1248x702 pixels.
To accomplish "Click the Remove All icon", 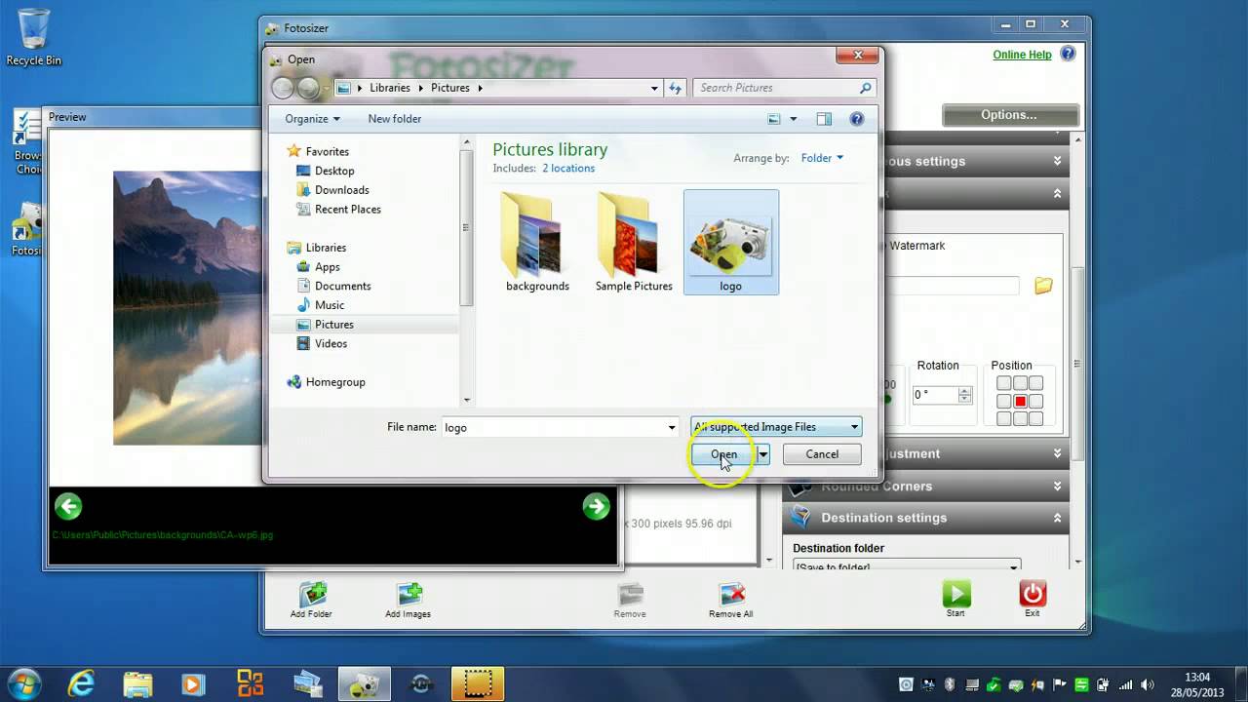I will [x=730, y=595].
